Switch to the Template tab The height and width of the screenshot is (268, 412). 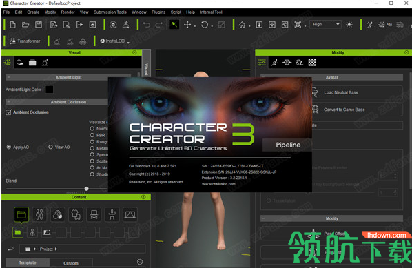click(x=28, y=262)
